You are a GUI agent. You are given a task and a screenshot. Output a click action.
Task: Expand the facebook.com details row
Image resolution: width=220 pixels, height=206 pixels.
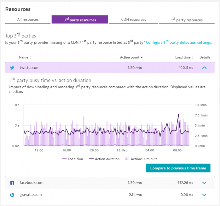(x=204, y=183)
